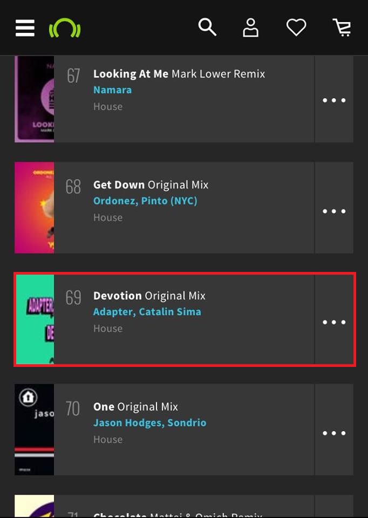
Task: Open more options for Devotion track
Action: [334, 322]
